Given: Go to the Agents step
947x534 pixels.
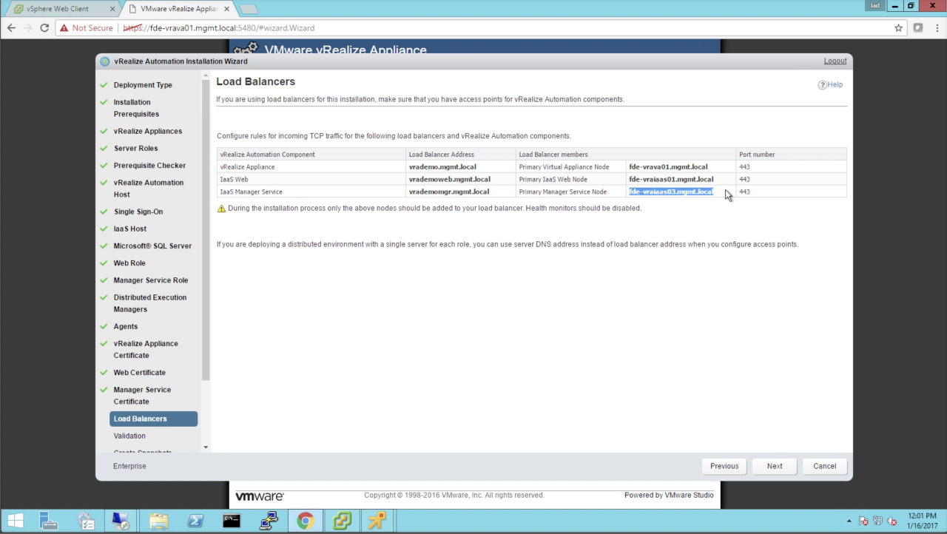Looking at the screenshot, I should [x=126, y=326].
